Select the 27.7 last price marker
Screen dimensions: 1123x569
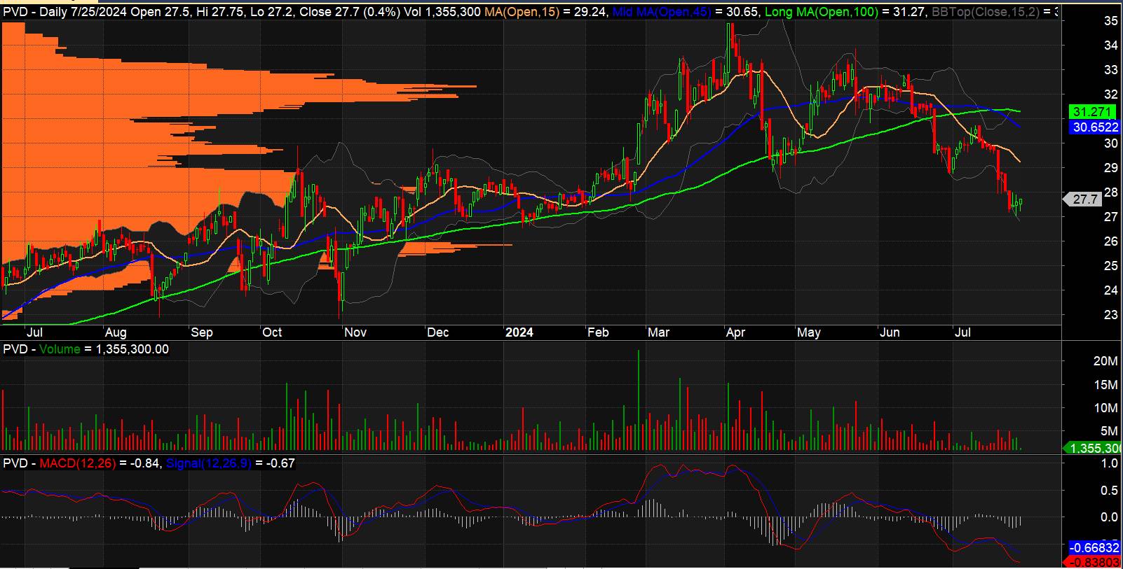1084,199
